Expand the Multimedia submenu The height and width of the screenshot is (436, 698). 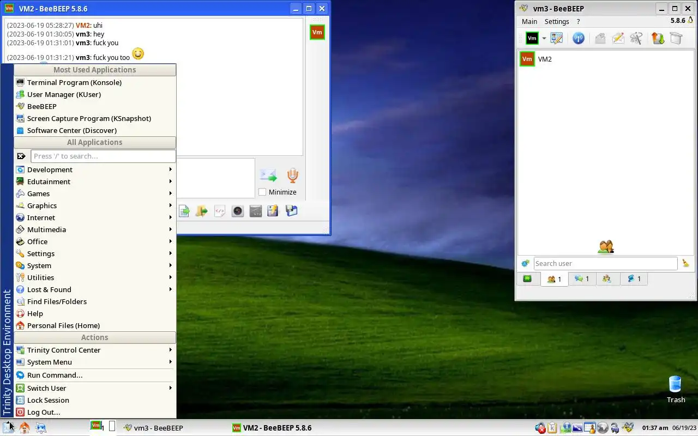(x=95, y=229)
